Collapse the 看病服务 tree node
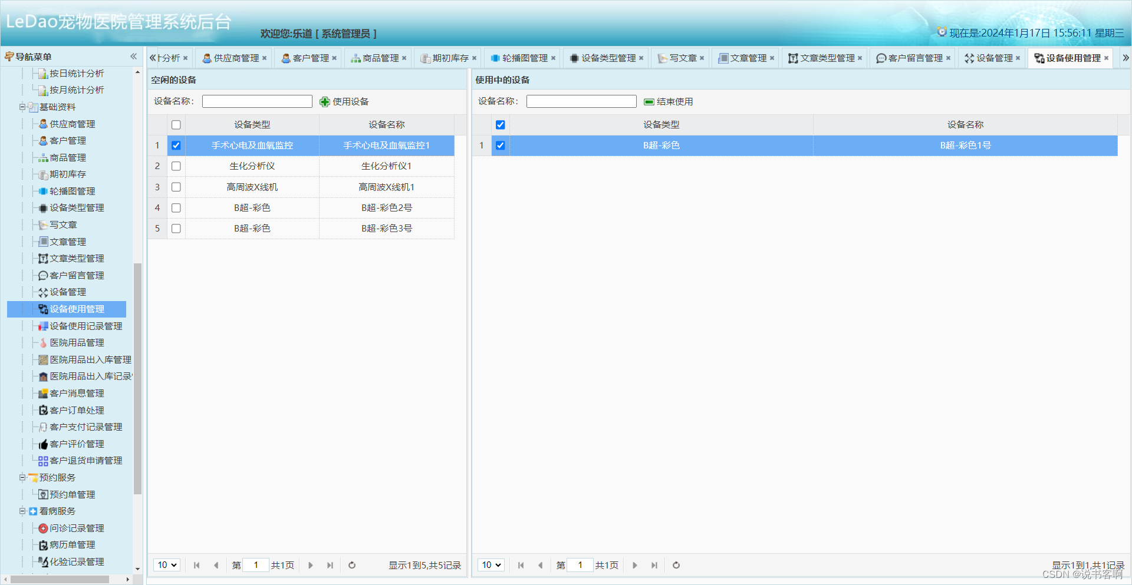Viewport: 1132px width, 585px height. (22, 511)
